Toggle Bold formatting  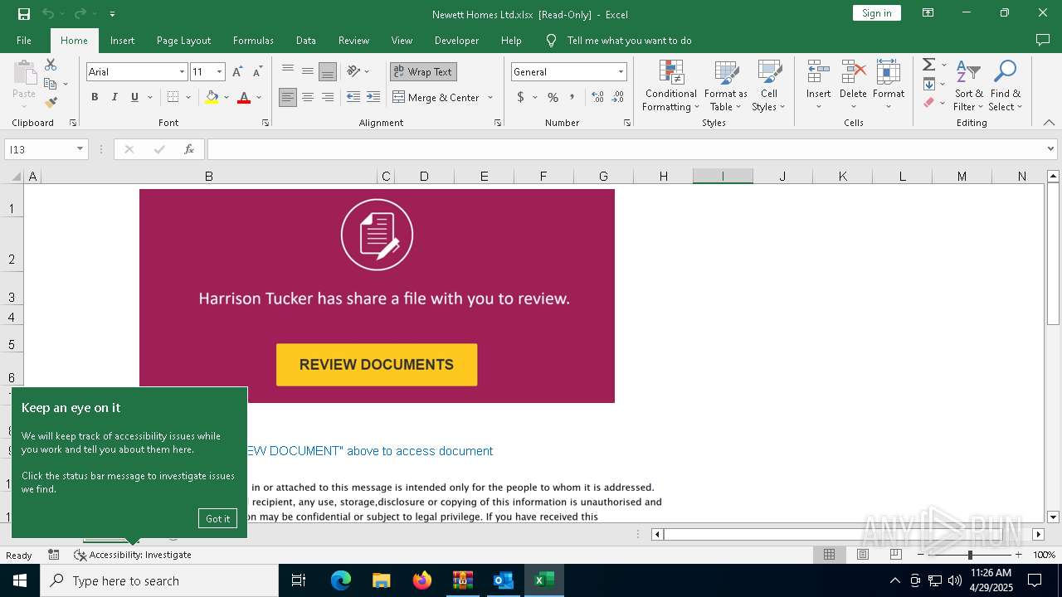(95, 97)
